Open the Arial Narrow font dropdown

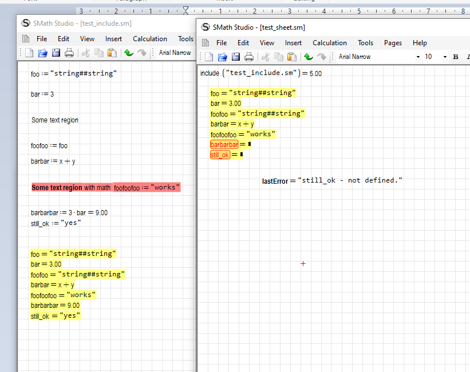pyautogui.click(x=418, y=56)
